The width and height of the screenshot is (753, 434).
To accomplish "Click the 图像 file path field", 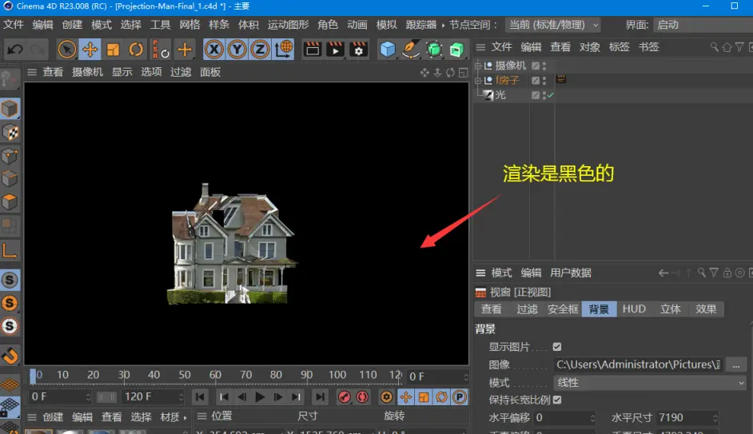I will point(638,365).
